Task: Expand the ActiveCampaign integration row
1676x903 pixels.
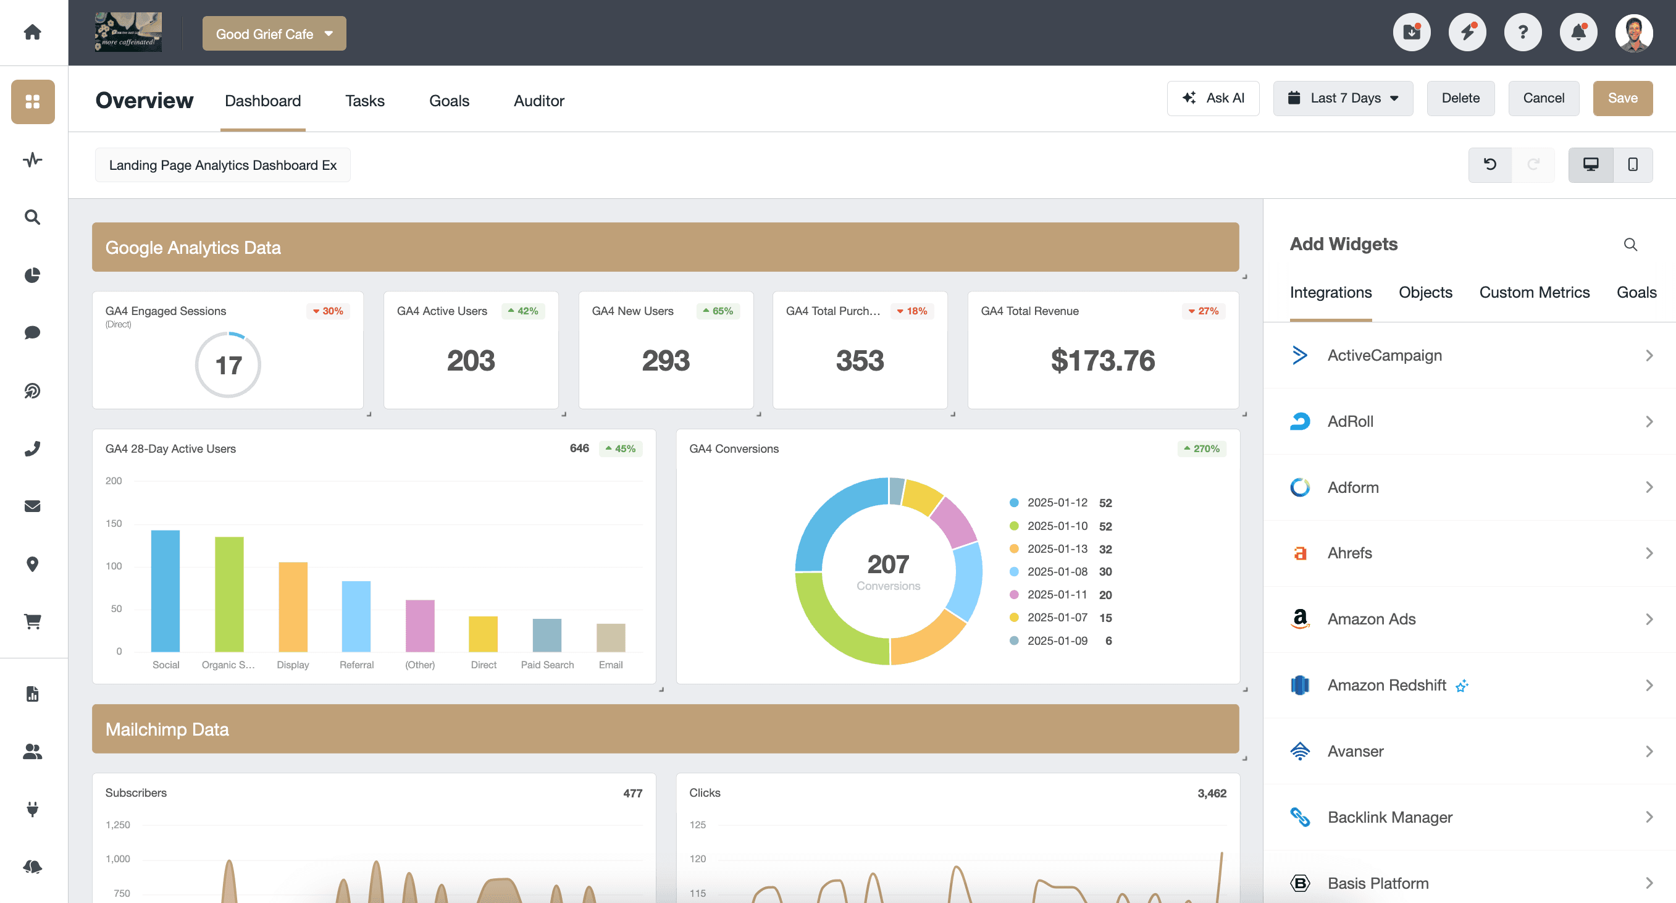Action: click(x=1469, y=355)
